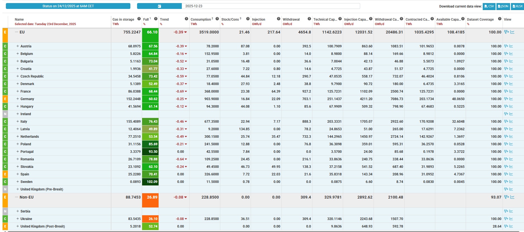Open the flow diagram view for Austria
Screen dimensions: 524x232
(x=506, y=46)
